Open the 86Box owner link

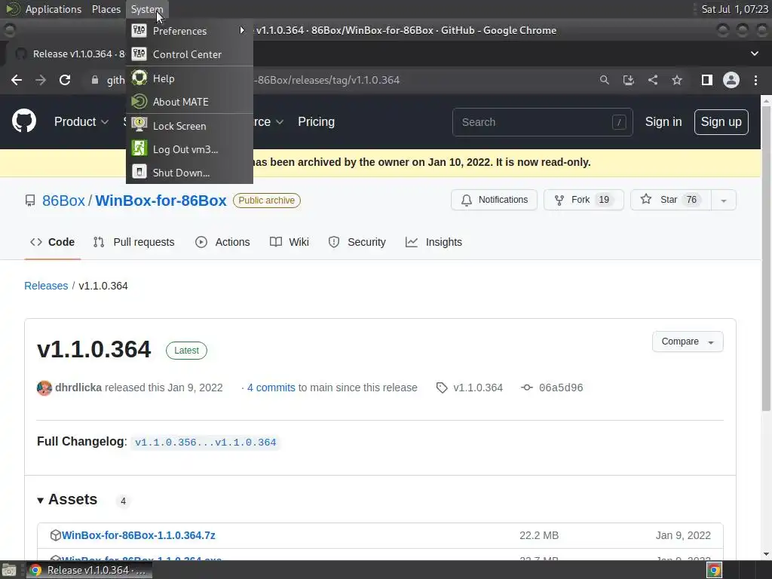(63, 201)
